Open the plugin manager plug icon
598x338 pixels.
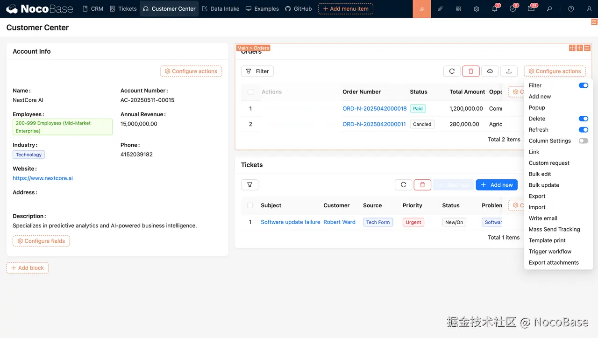440,9
